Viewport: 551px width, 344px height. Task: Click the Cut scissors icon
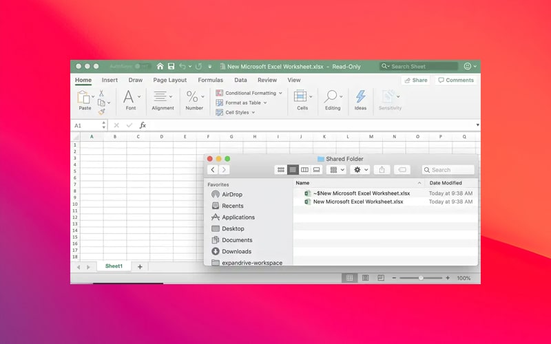coord(101,93)
